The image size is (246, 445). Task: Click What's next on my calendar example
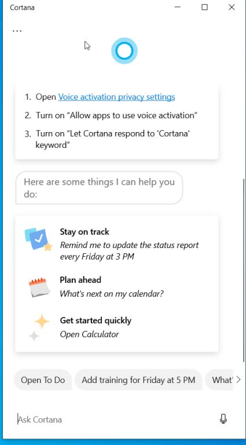pyautogui.click(x=112, y=293)
